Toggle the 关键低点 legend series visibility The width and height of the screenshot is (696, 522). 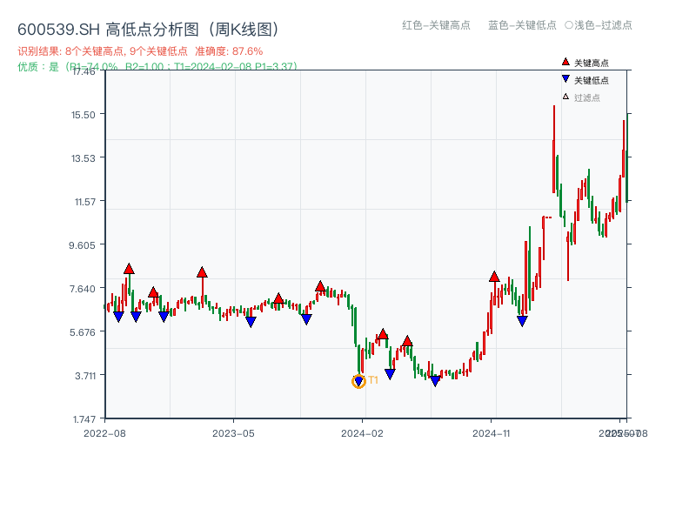(x=592, y=80)
